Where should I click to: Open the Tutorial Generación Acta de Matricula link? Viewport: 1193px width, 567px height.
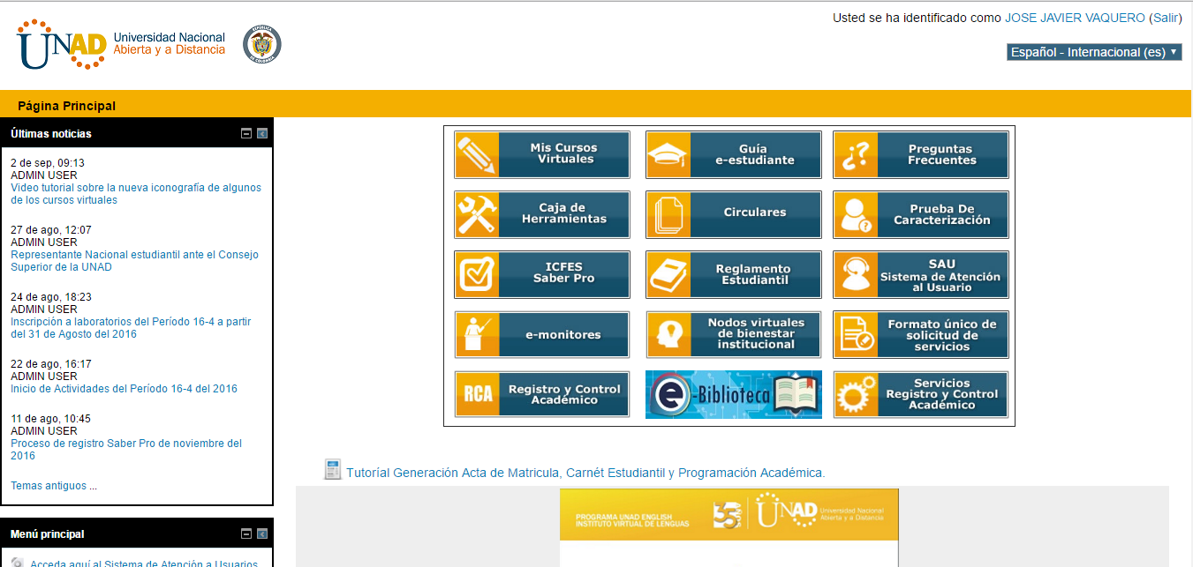585,473
